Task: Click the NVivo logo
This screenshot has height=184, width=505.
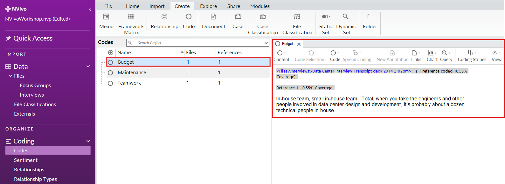Action: [x=8, y=9]
